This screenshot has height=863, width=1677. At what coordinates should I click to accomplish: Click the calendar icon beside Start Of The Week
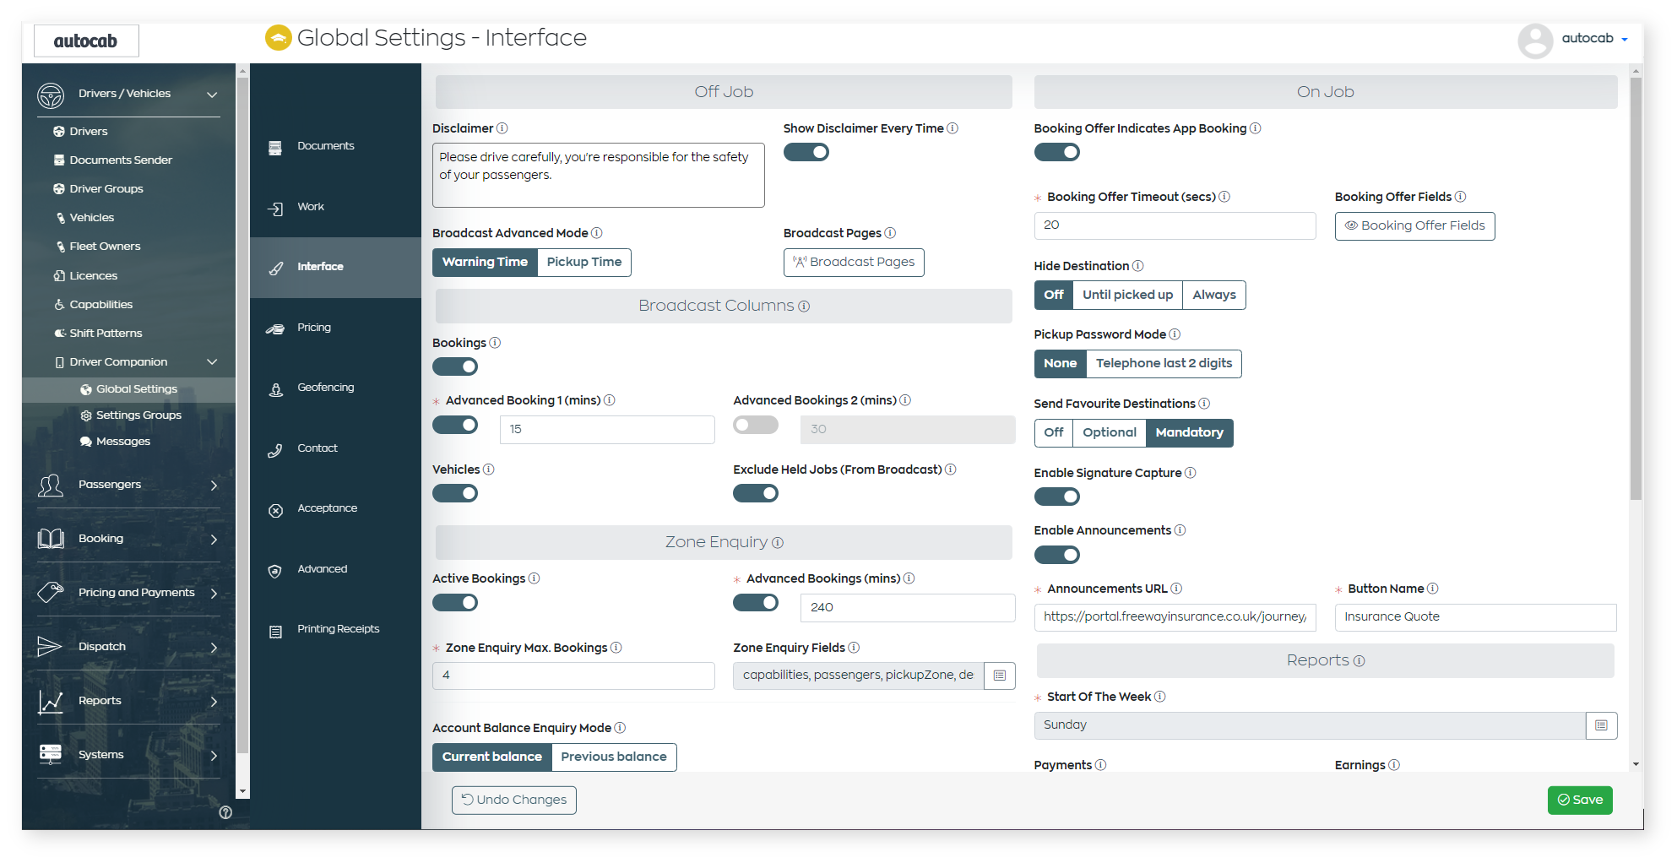point(1601,725)
